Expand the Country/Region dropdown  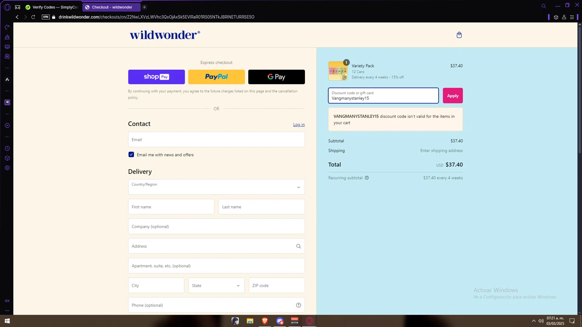[217, 187]
